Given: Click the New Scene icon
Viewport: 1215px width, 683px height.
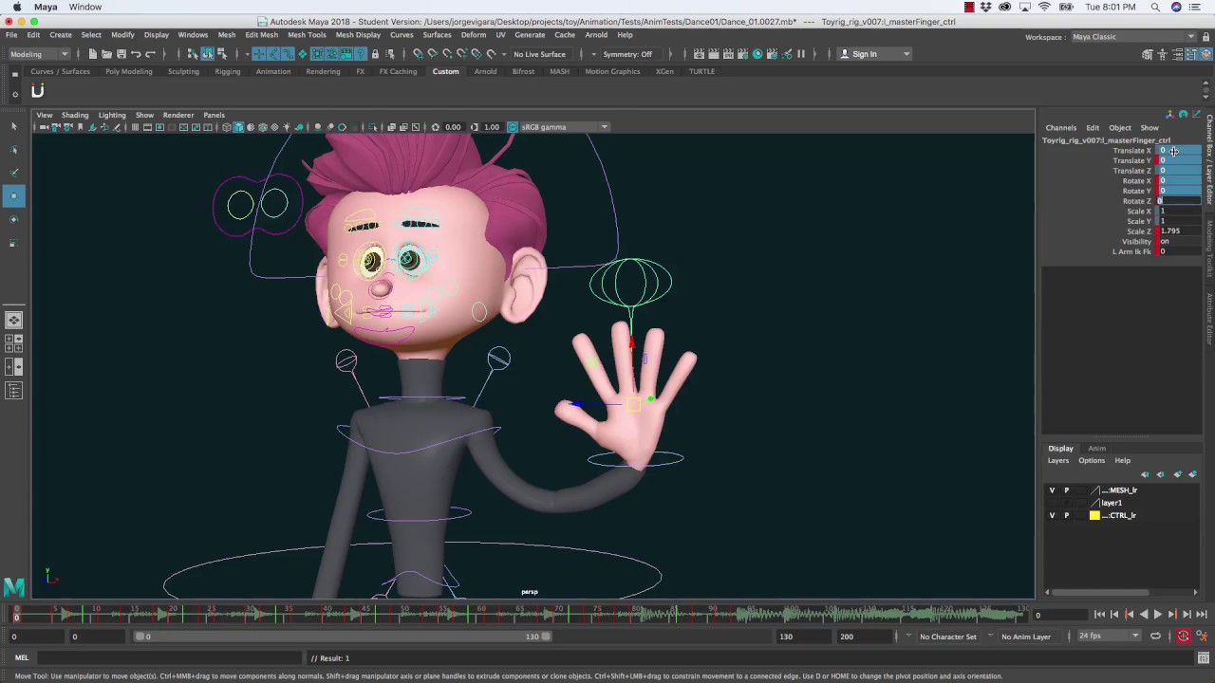Looking at the screenshot, I should point(93,54).
